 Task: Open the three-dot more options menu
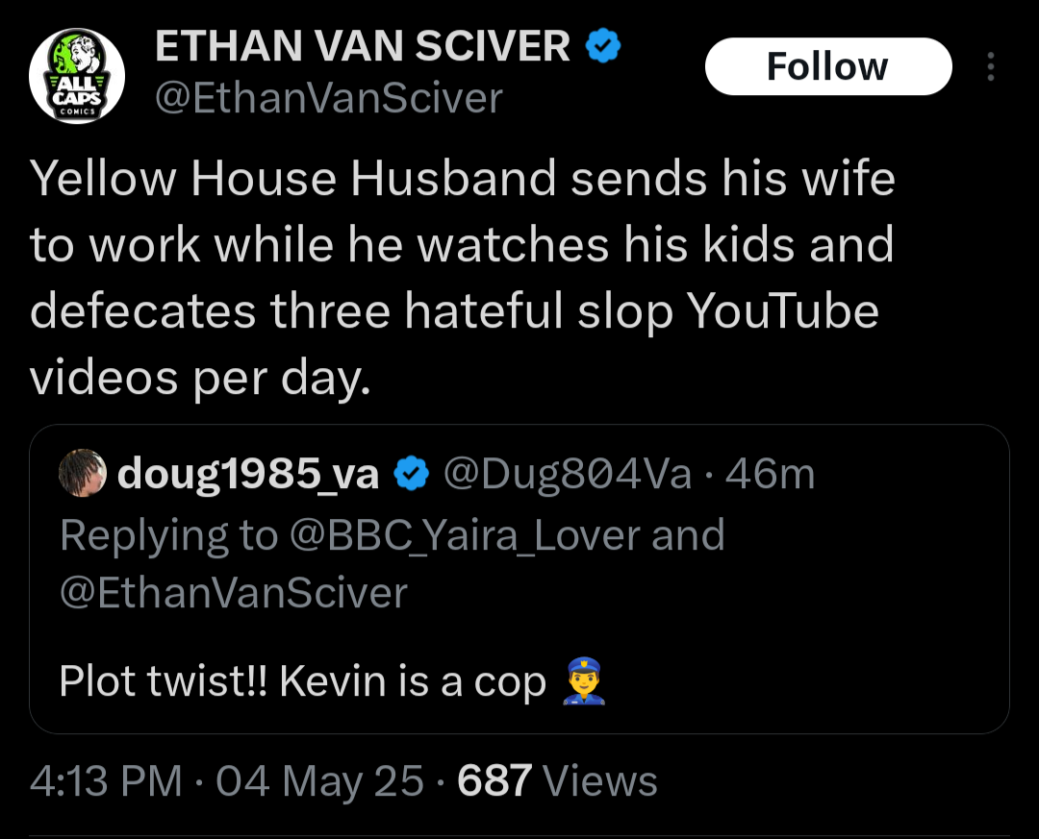point(991,66)
